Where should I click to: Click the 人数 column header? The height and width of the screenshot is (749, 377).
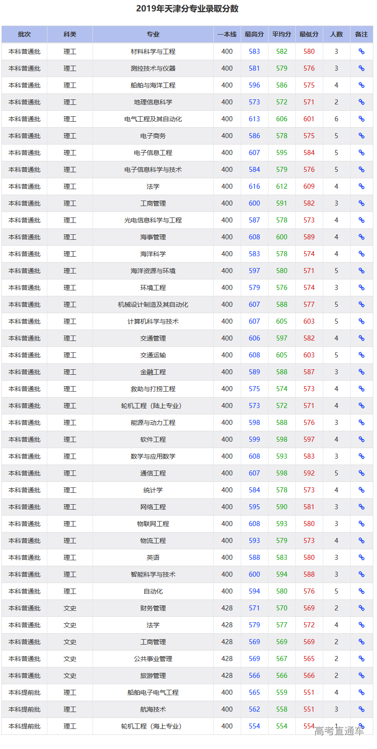(336, 34)
